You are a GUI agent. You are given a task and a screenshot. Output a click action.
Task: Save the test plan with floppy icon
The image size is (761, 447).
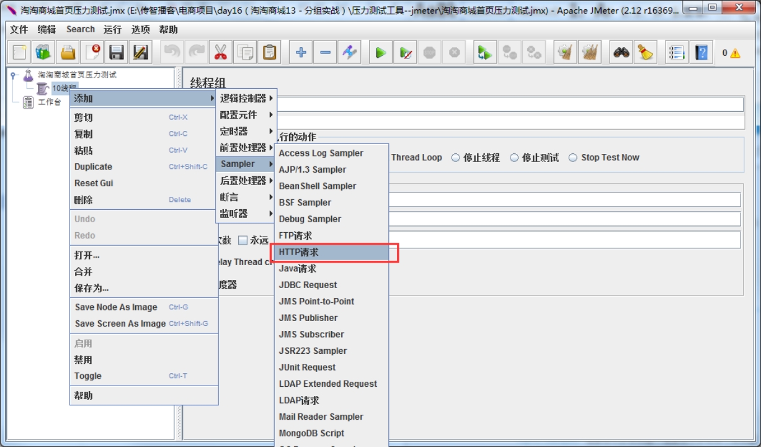click(117, 52)
